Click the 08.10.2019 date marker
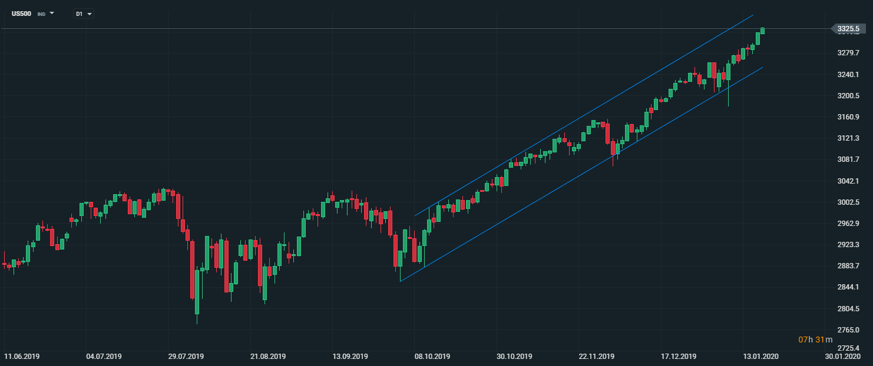The width and height of the screenshot is (873, 366). (x=432, y=357)
